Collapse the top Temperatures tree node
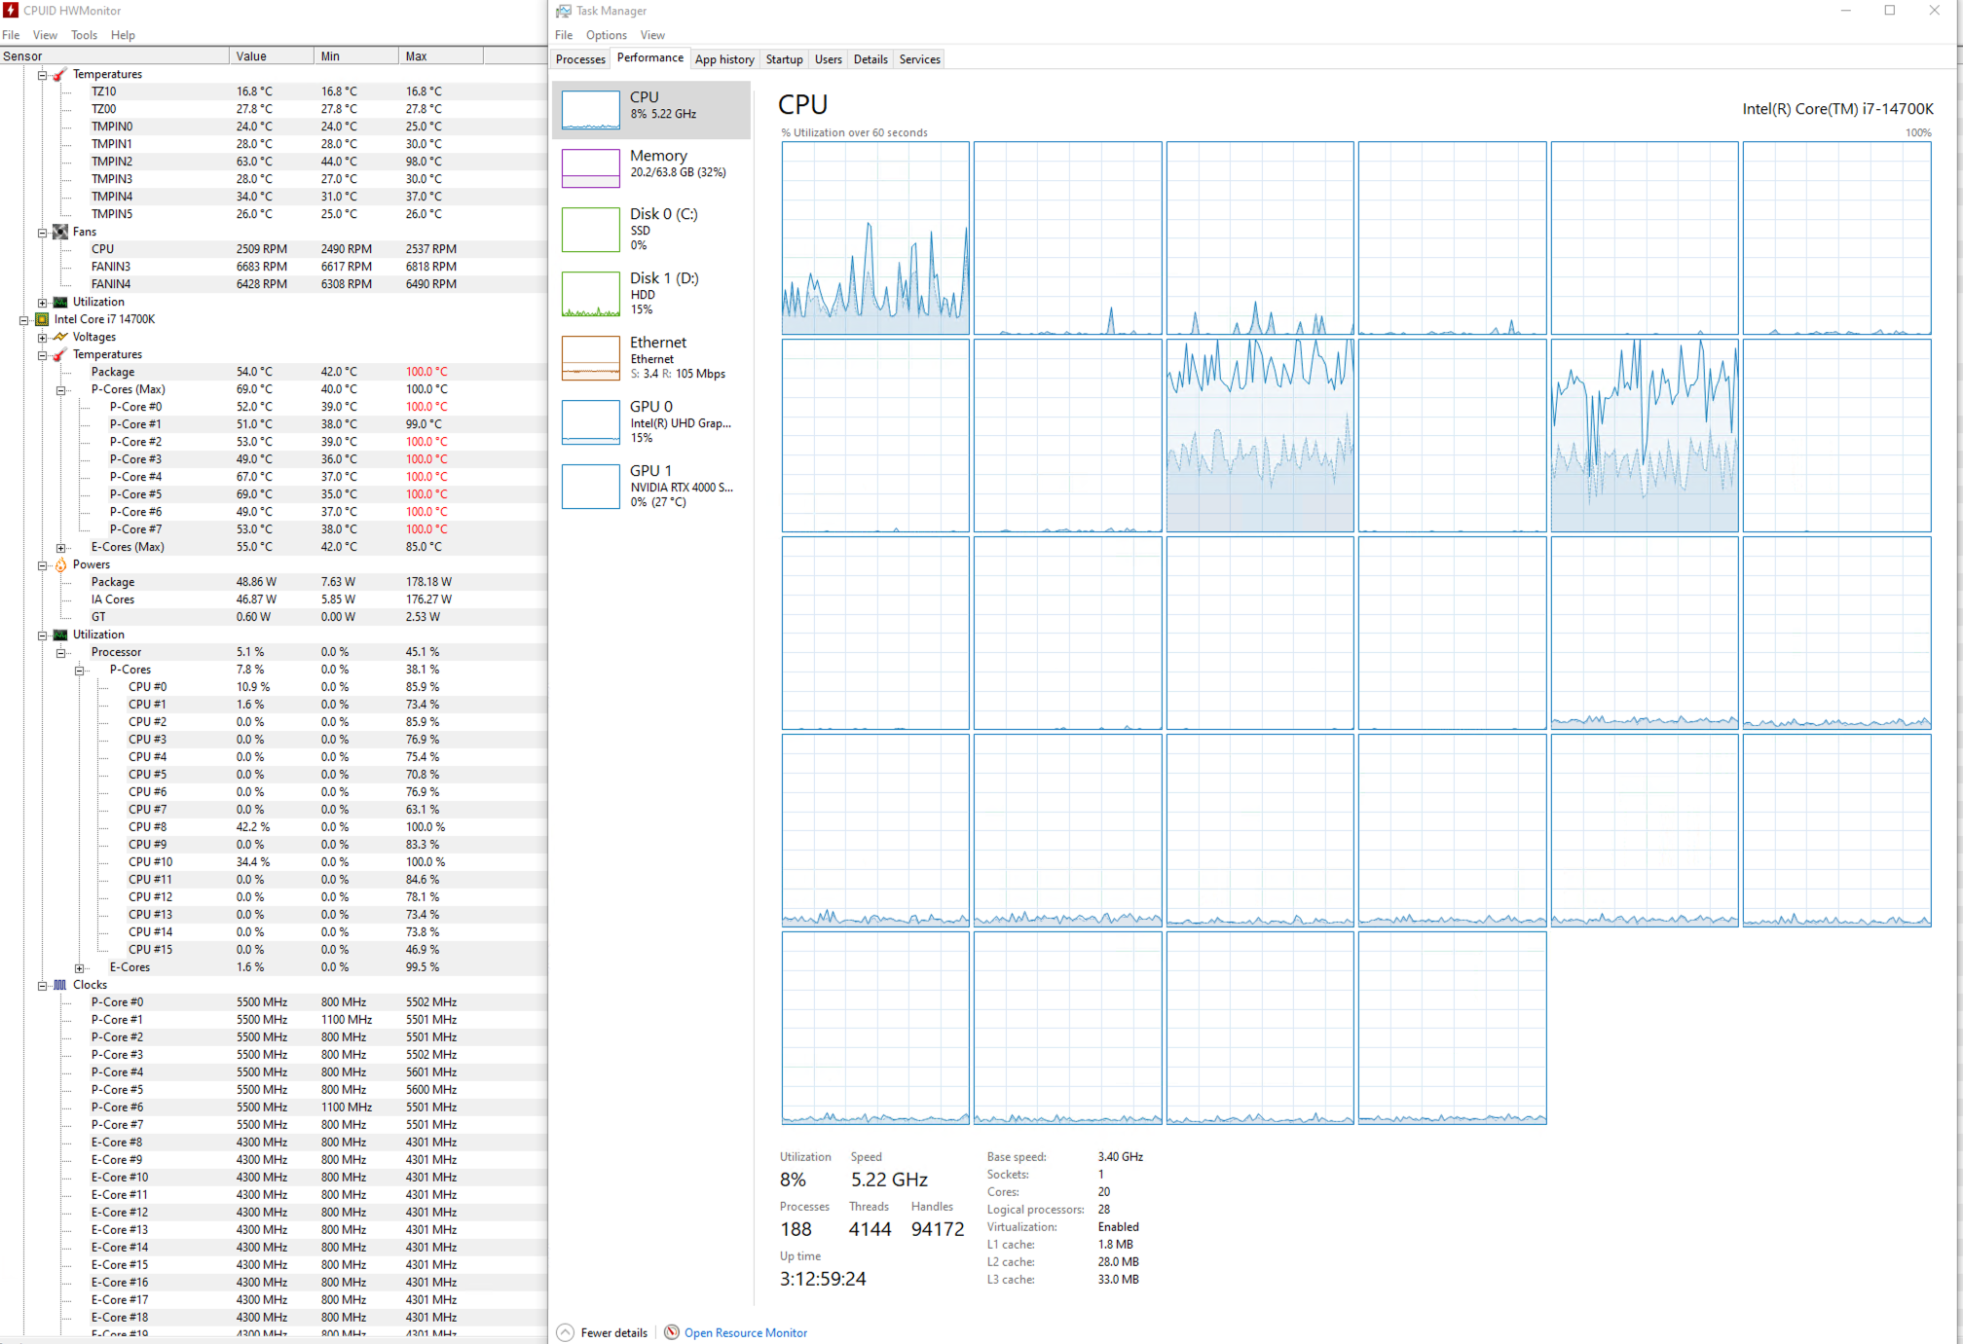1963x1344 pixels. [42, 75]
